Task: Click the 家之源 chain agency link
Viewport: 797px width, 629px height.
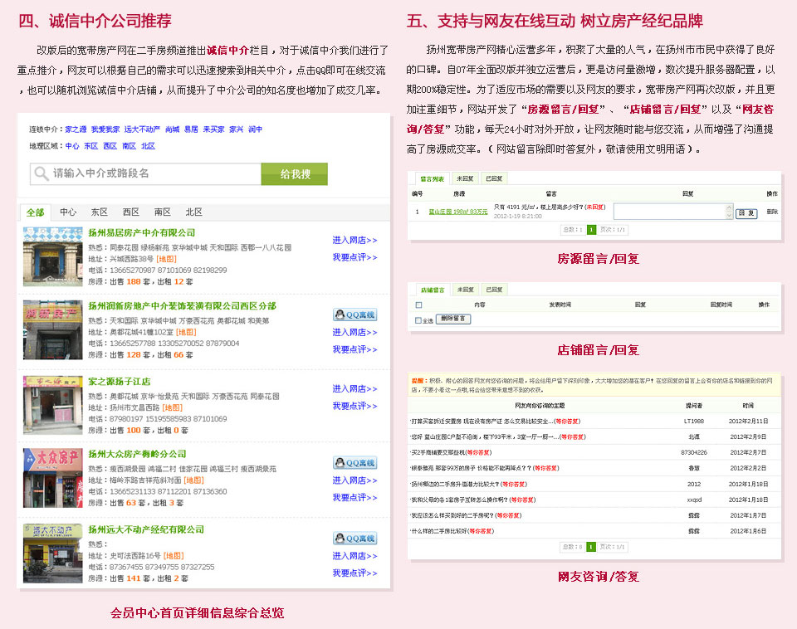Action: click(76, 129)
